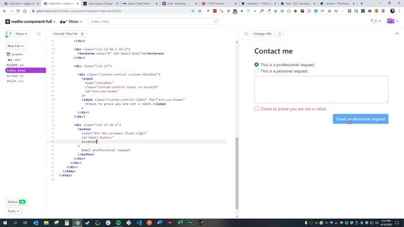Collapse the file sidebar with arrow icon

coord(39,33)
